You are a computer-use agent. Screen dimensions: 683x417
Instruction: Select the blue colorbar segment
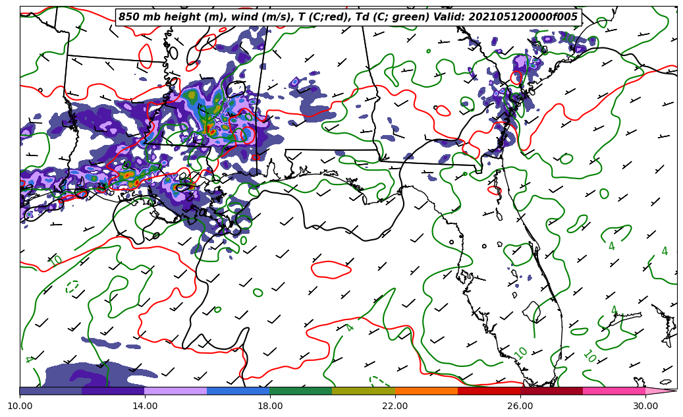pos(238,391)
